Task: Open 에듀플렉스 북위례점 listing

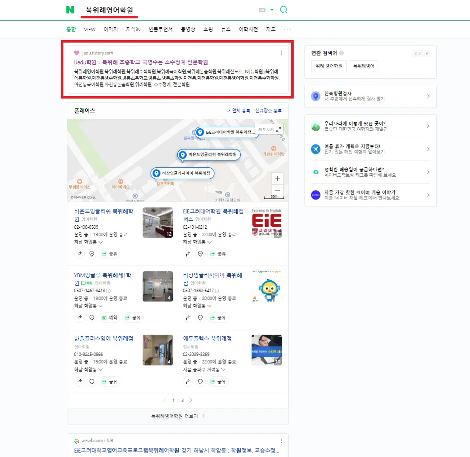Action: [x=208, y=339]
